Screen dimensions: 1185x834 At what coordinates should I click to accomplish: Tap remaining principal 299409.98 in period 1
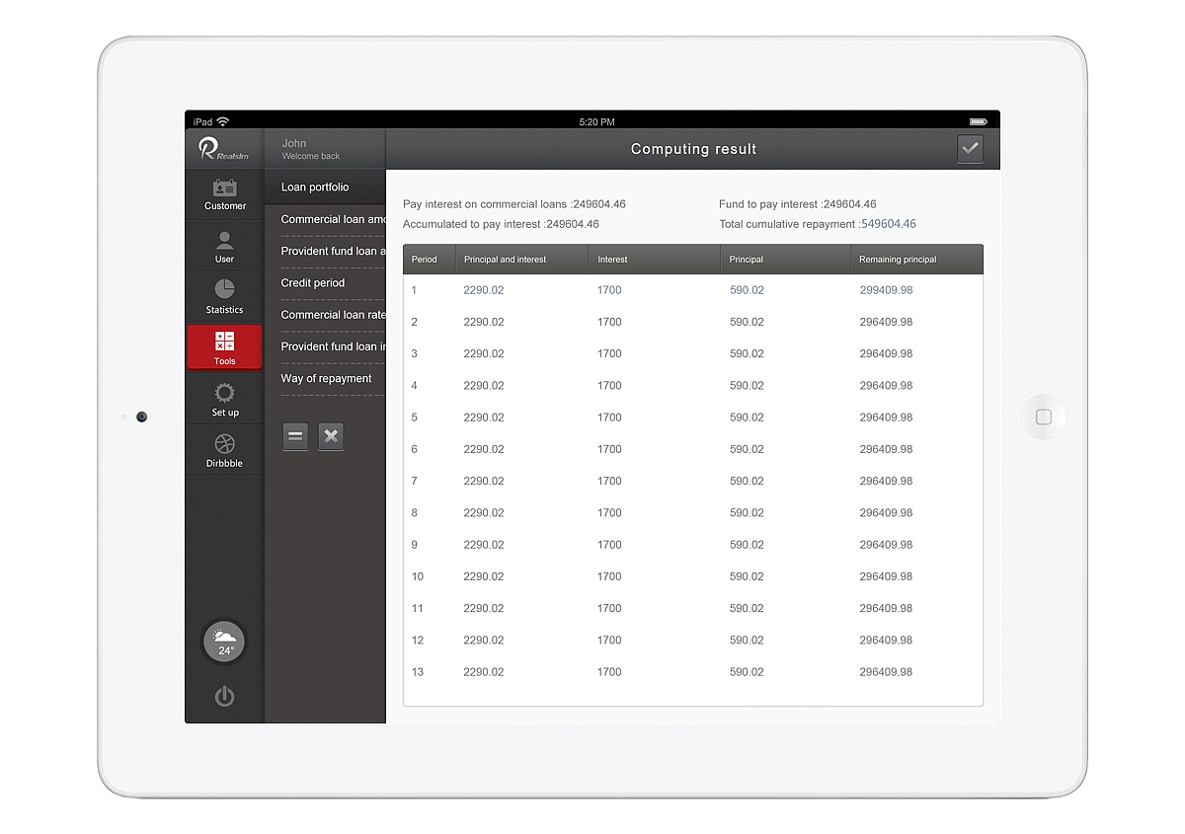pyautogui.click(x=886, y=290)
